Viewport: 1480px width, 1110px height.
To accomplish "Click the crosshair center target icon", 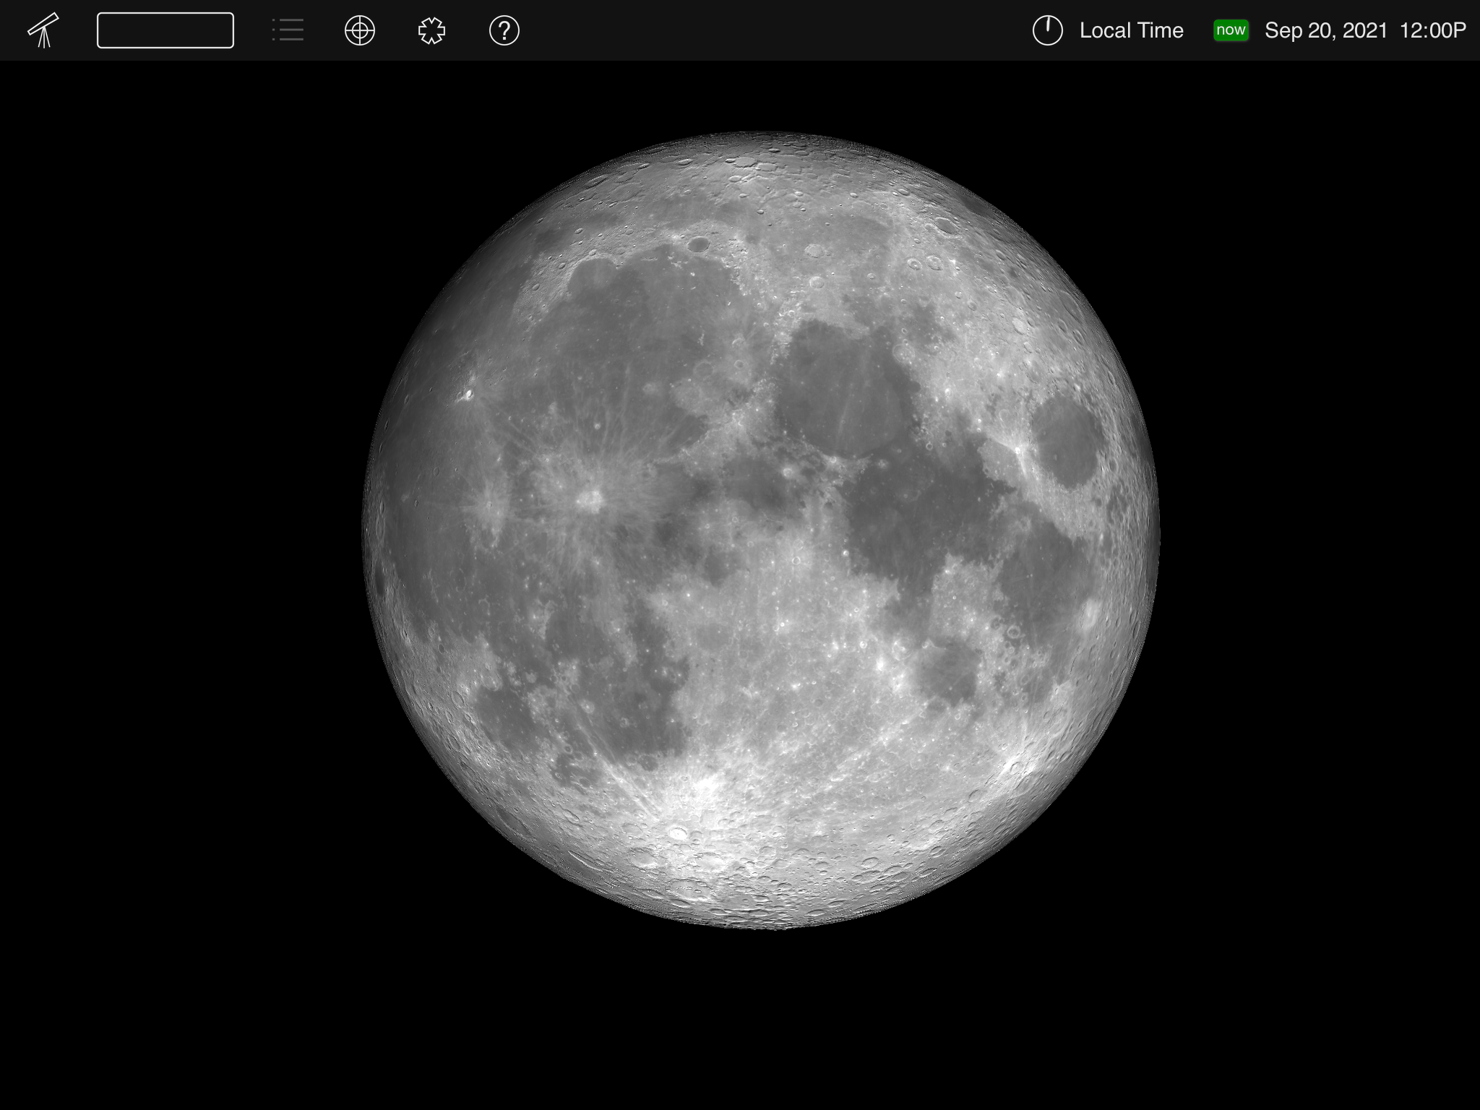I will click(360, 30).
